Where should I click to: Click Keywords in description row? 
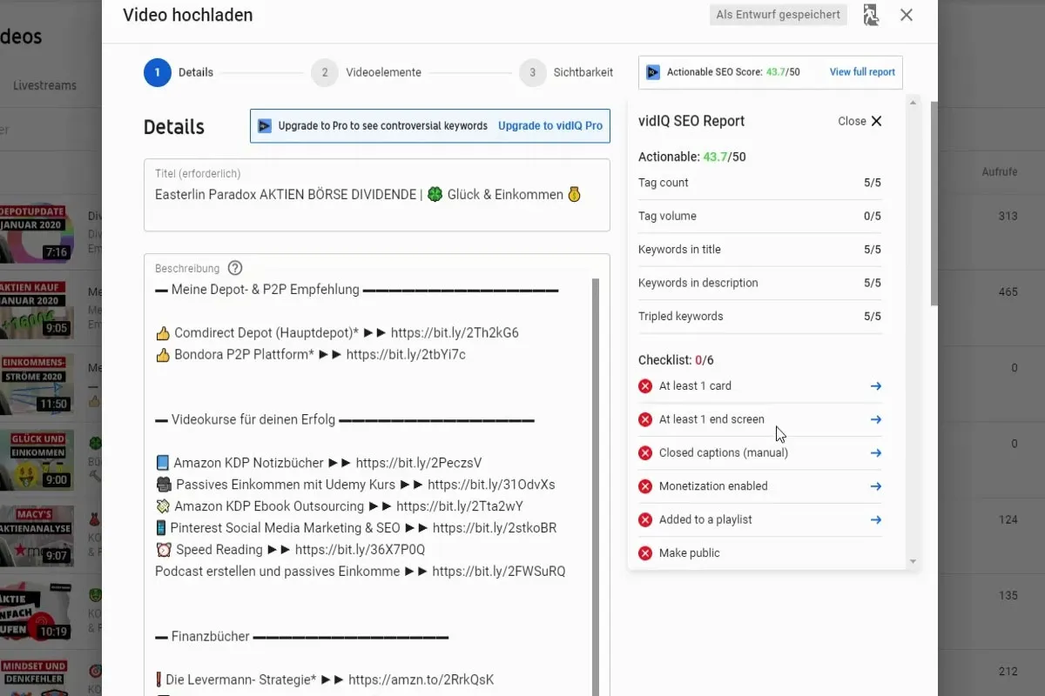coord(760,283)
